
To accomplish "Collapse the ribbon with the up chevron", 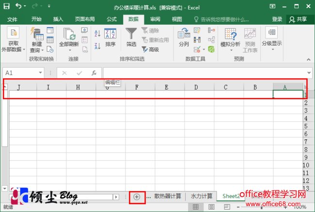I will tap(309, 60).
